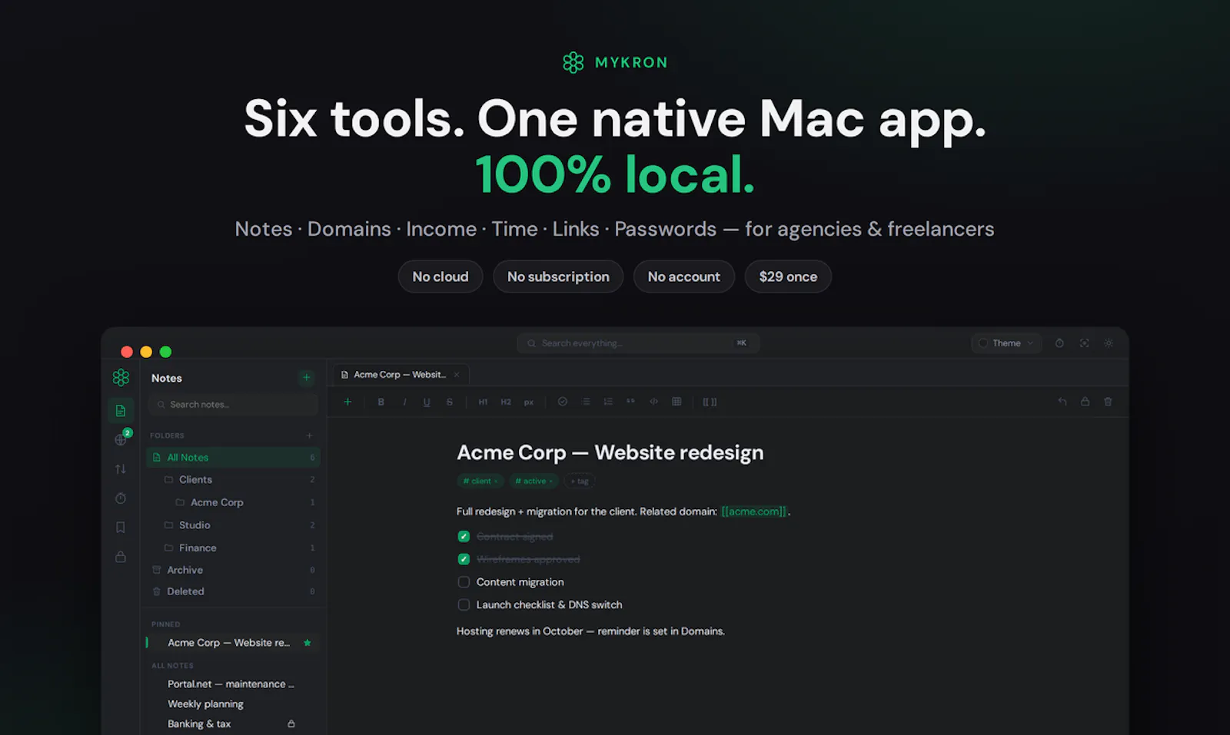Click the No cloud pill
The width and height of the screenshot is (1230, 735).
point(440,276)
